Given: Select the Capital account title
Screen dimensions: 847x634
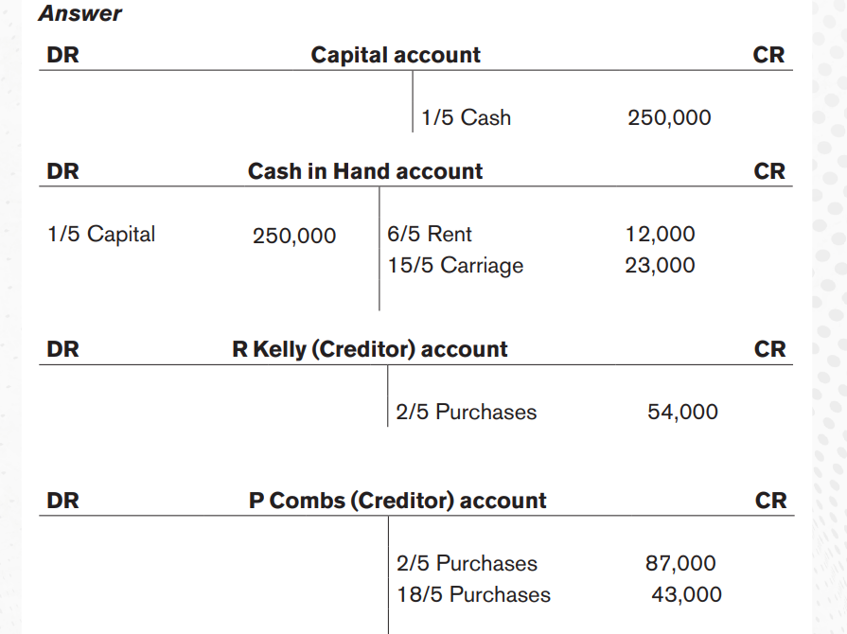Looking at the screenshot, I should (396, 55).
